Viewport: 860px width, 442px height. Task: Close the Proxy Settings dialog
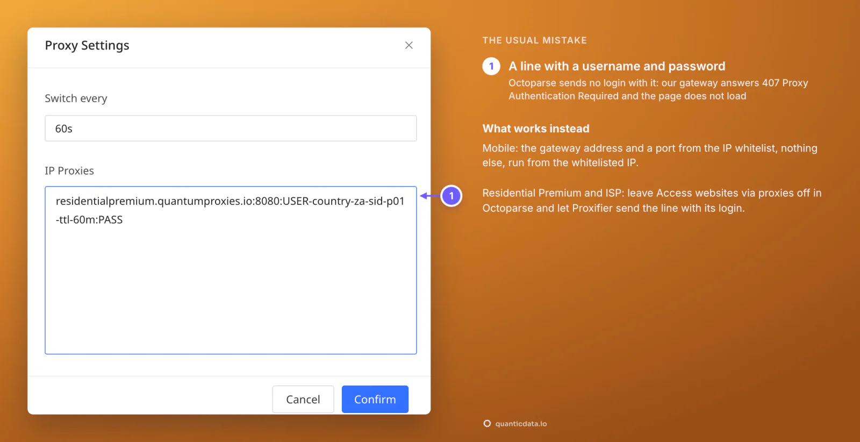pyautogui.click(x=408, y=45)
